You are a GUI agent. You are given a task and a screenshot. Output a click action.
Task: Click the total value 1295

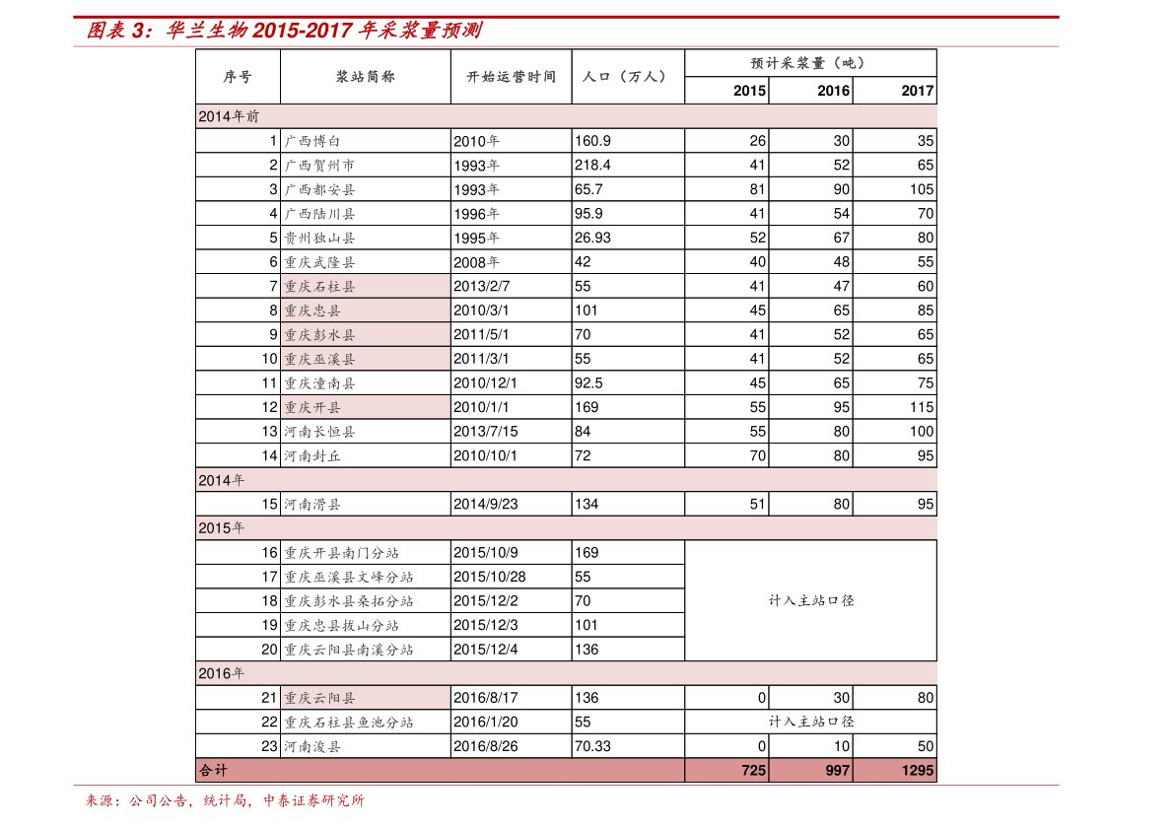click(x=916, y=771)
